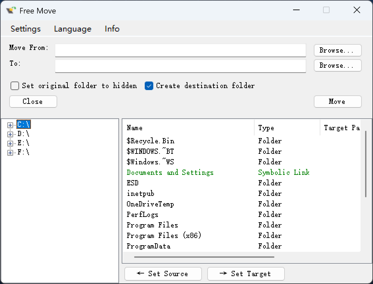373x284 pixels.
Task: Click the Set Source arrow button
Action: coord(163,274)
